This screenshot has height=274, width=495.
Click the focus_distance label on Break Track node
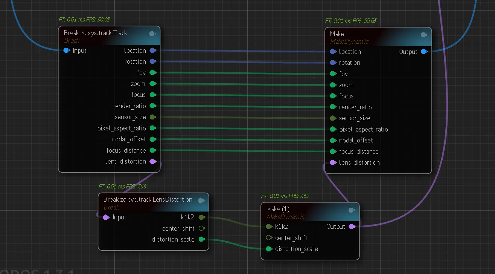(x=126, y=150)
